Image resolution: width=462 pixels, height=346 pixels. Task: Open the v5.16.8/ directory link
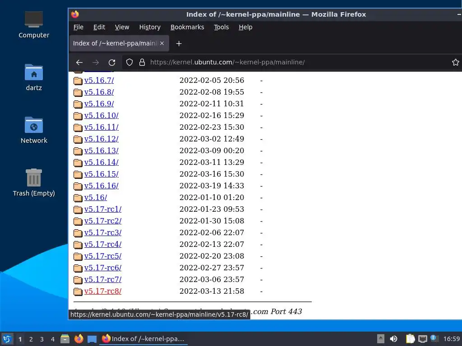pos(99,92)
